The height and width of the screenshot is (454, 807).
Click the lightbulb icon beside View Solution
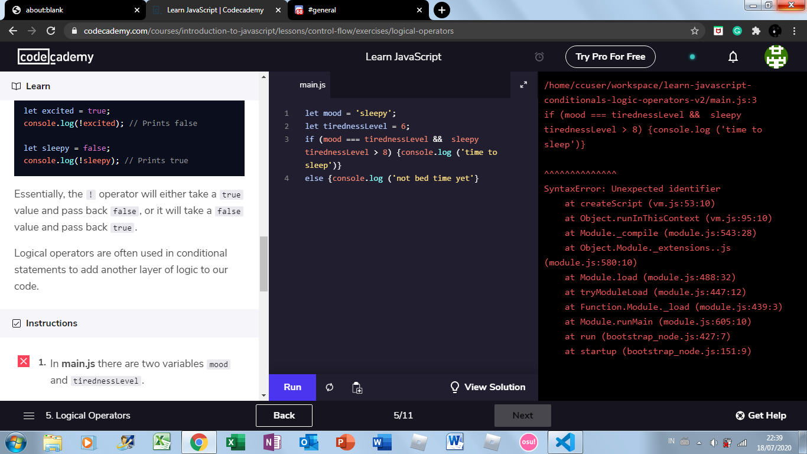click(455, 387)
